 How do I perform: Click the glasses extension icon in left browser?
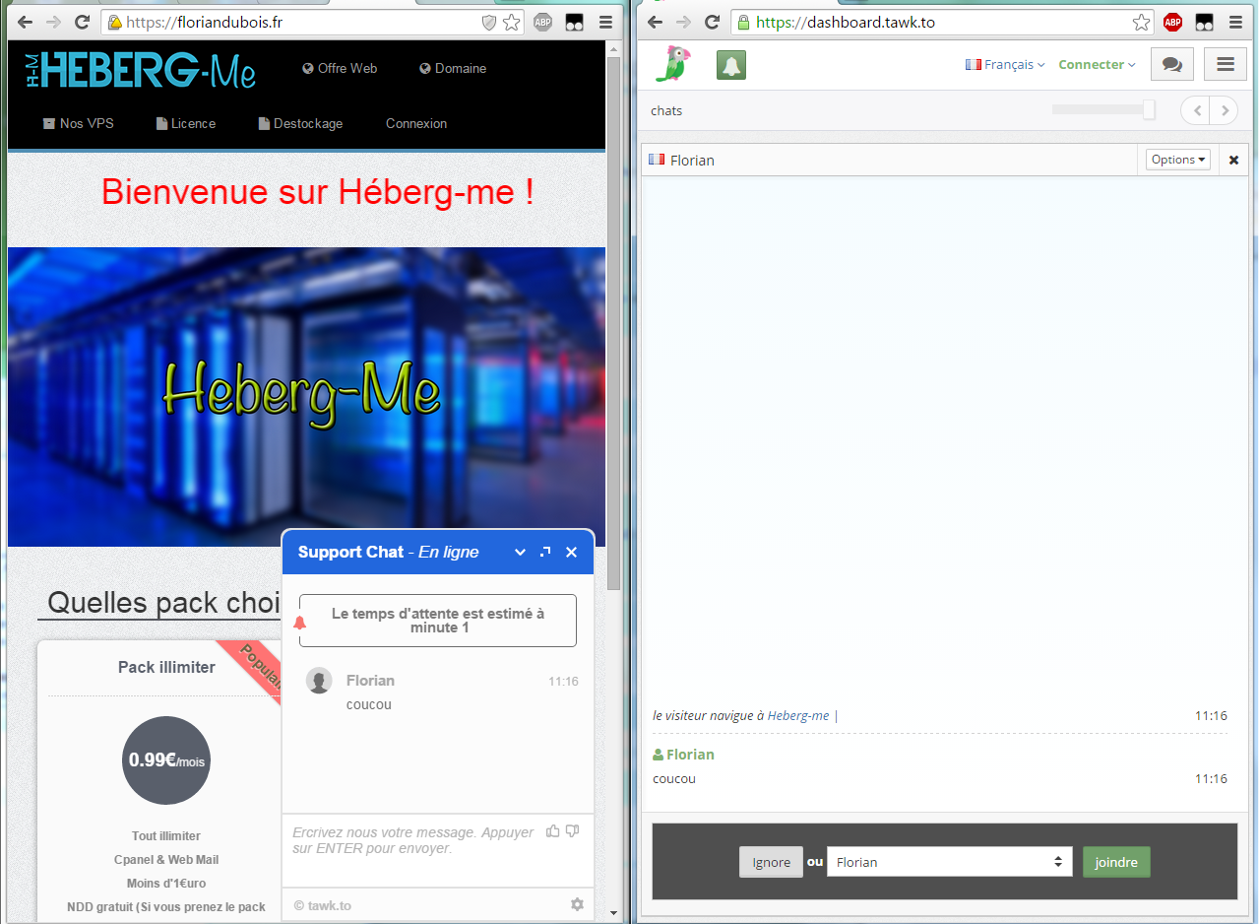575,22
